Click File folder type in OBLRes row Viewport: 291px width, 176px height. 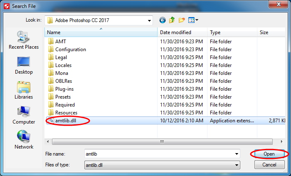[221, 81]
